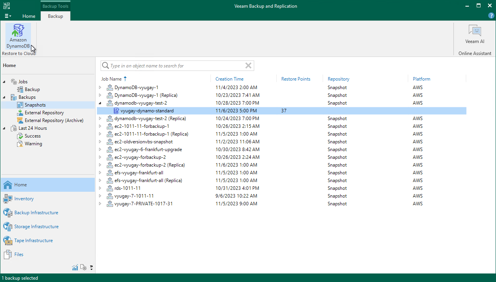This screenshot has width=496, height=282.
Task: Click the Home view house icon
Action: coord(8,185)
